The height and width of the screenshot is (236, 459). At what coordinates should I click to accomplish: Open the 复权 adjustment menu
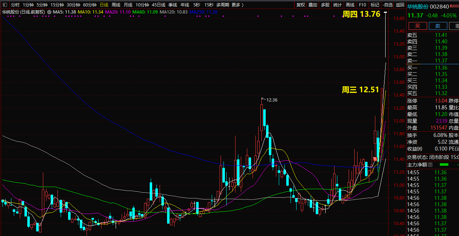301,5
